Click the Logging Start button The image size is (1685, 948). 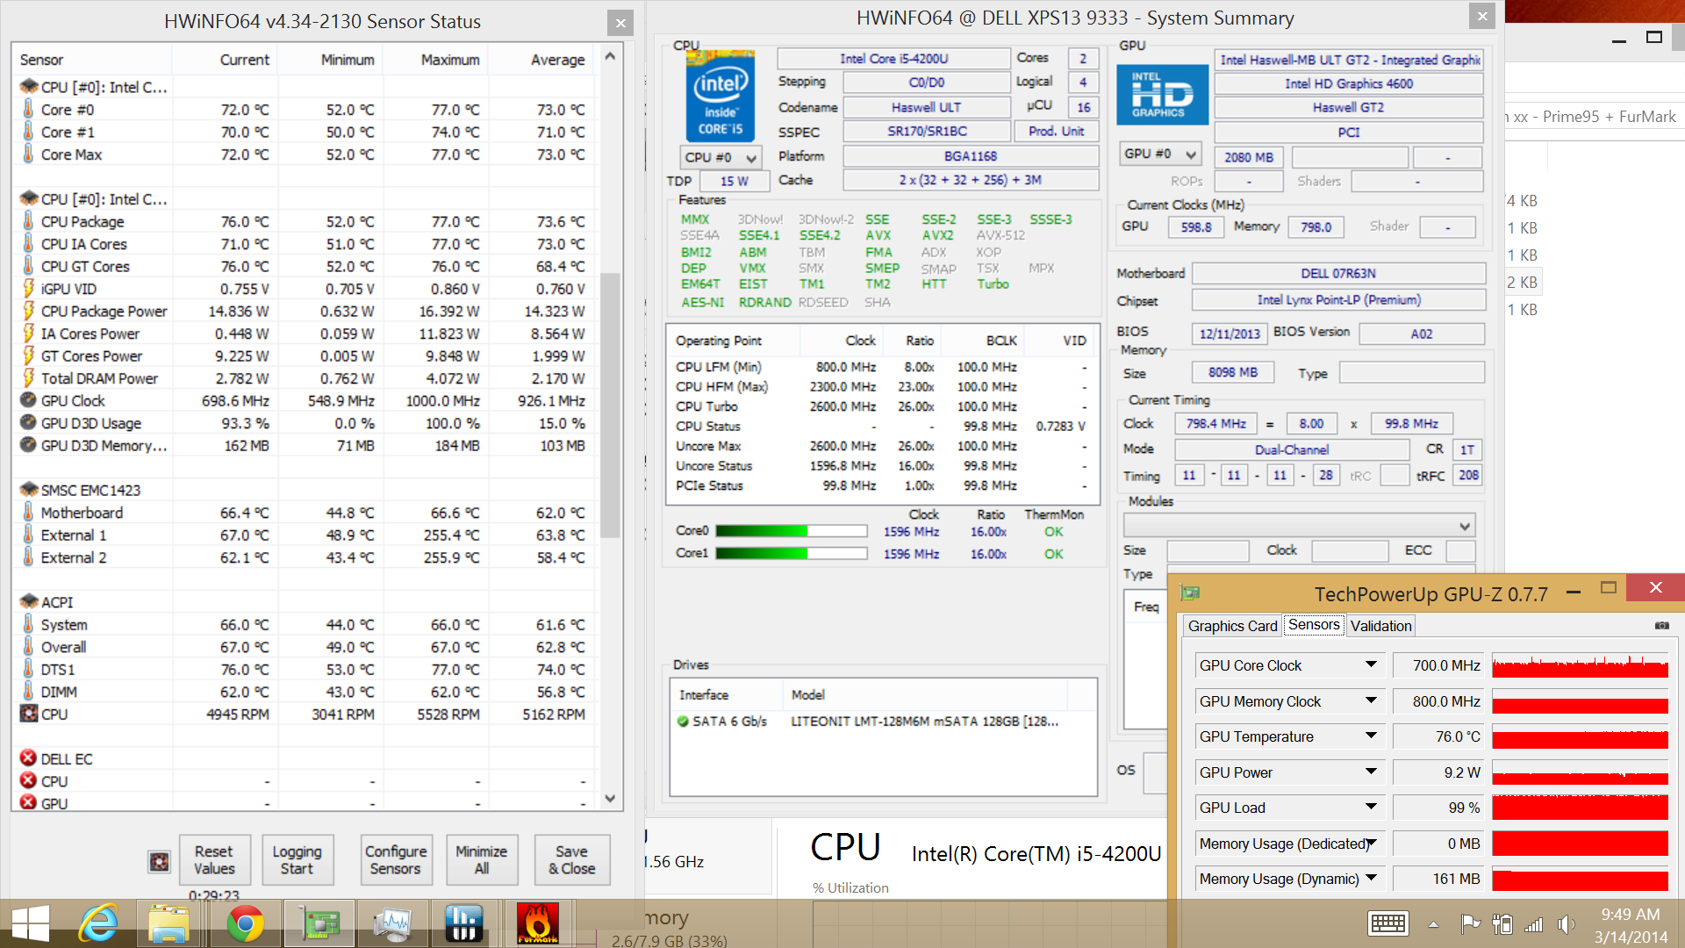click(297, 860)
